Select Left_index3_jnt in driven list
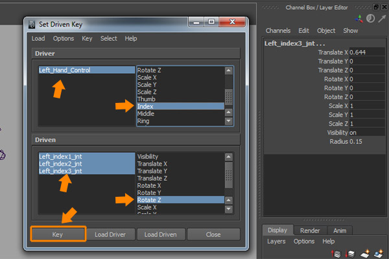 (x=87, y=171)
